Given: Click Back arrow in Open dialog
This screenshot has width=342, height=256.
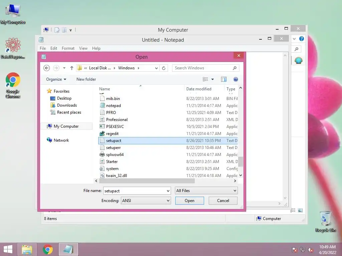Looking at the screenshot, I should pos(46,68).
